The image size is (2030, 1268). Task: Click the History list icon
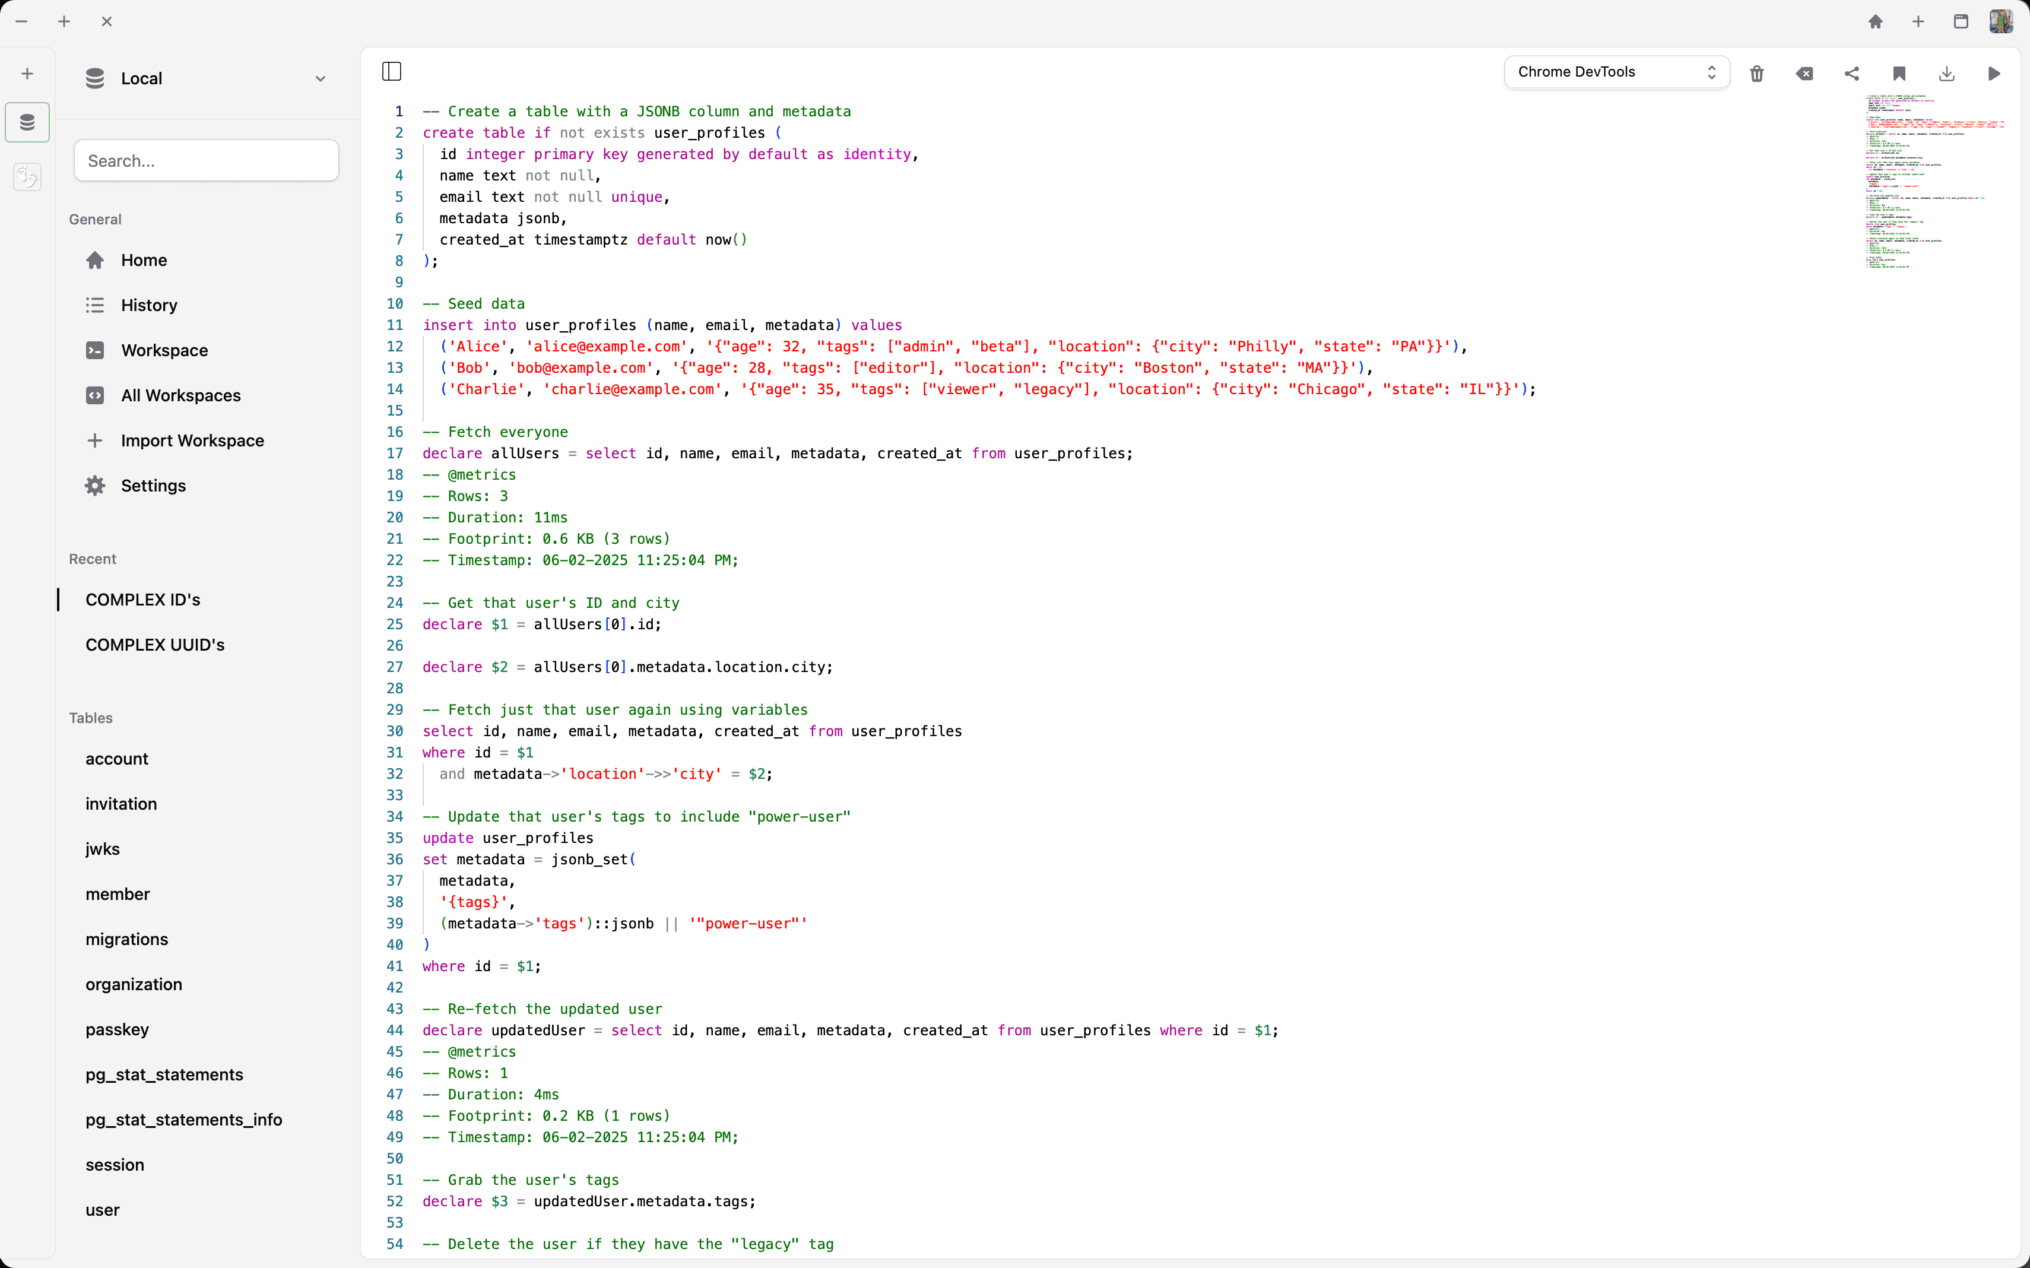[x=95, y=305]
